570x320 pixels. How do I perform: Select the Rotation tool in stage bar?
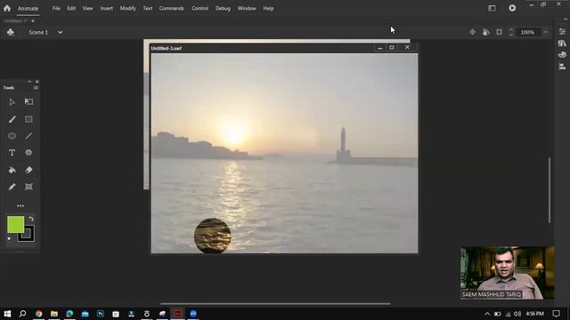[485, 32]
